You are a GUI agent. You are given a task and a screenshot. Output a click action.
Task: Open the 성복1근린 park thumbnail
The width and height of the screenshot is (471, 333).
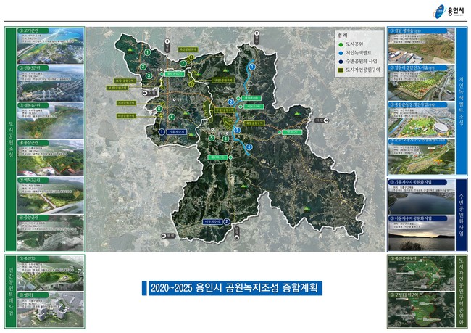pos(51,120)
